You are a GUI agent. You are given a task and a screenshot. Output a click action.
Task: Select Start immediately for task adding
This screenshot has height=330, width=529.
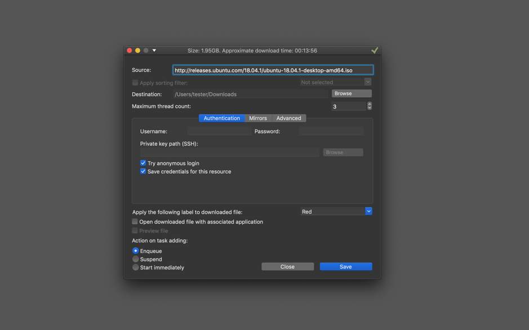tap(135, 267)
